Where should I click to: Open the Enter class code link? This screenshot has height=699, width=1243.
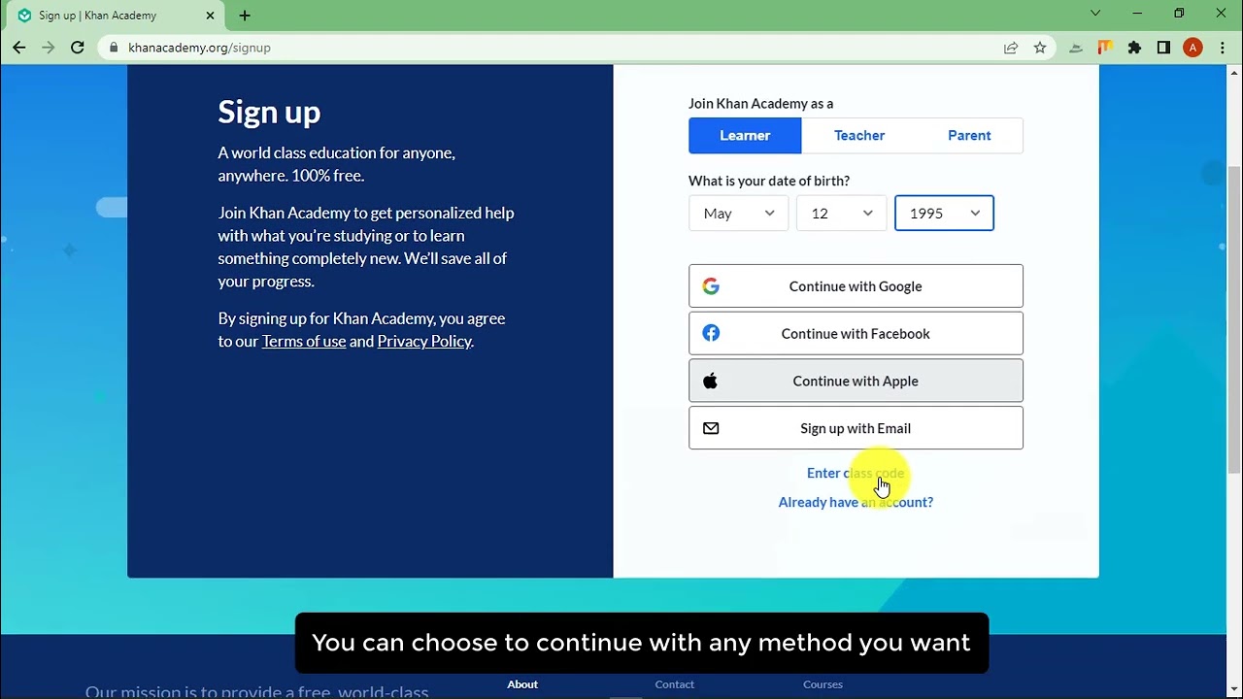(856, 473)
